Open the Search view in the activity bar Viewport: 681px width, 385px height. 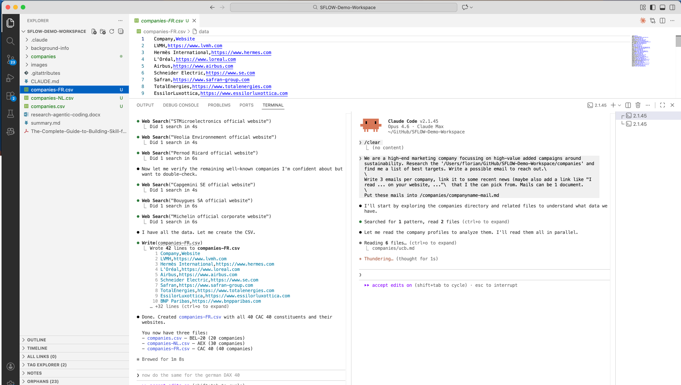10,41
